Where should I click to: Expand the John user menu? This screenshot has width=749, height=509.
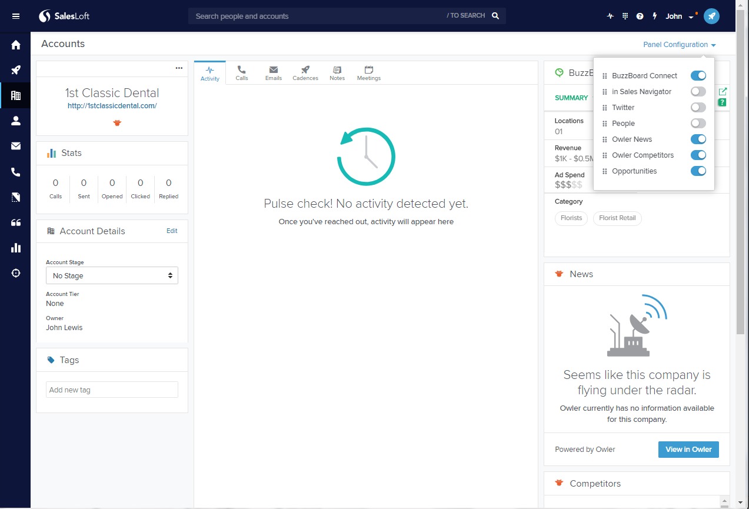point(679,16)
